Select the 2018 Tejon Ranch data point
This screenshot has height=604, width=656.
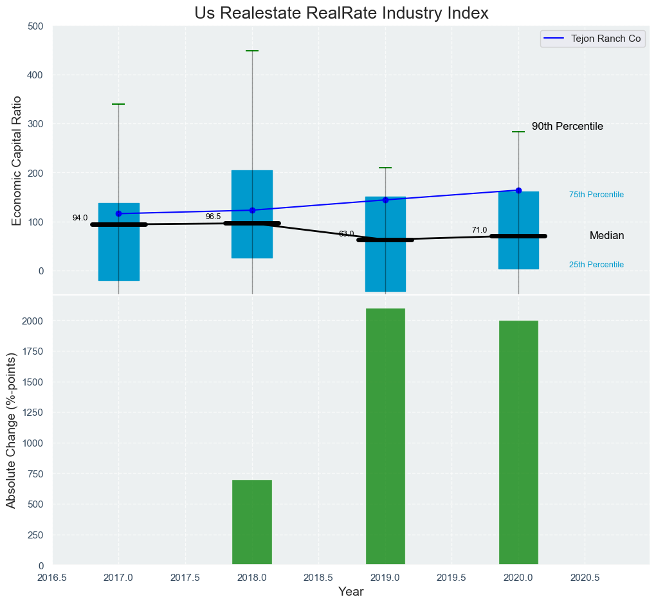click(x=252, y=210)
